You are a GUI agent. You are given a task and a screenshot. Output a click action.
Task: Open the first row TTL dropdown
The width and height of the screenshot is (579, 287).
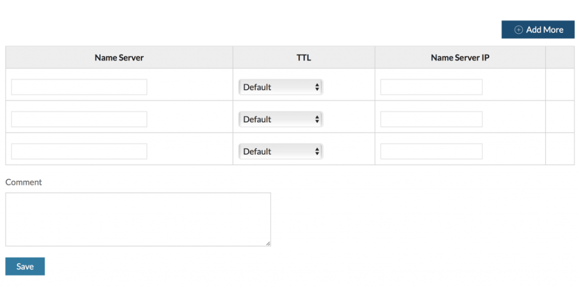tap(280, 87)
